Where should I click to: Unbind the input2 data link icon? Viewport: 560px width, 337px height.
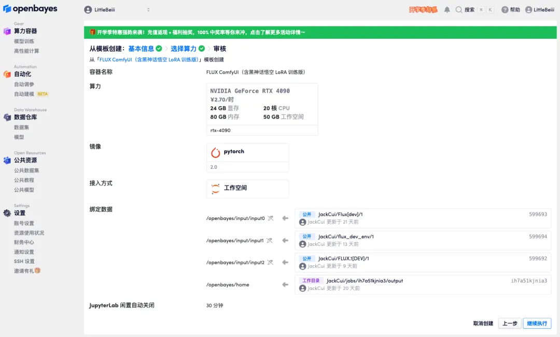pos(270,262)
